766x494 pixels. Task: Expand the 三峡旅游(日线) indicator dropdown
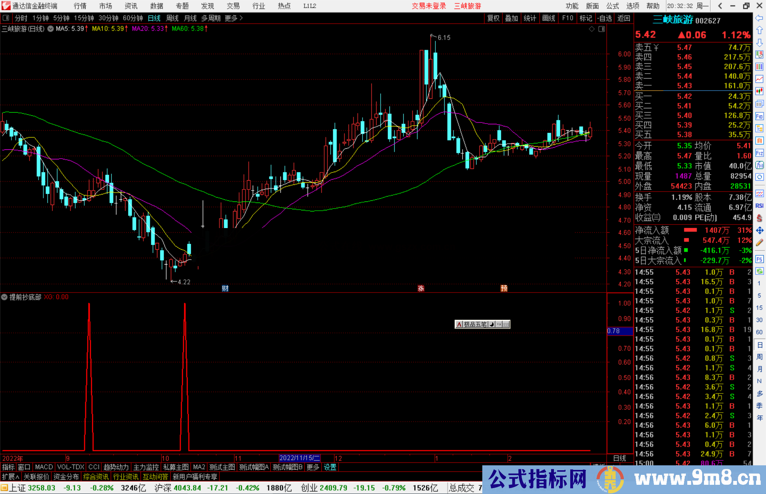50,29
